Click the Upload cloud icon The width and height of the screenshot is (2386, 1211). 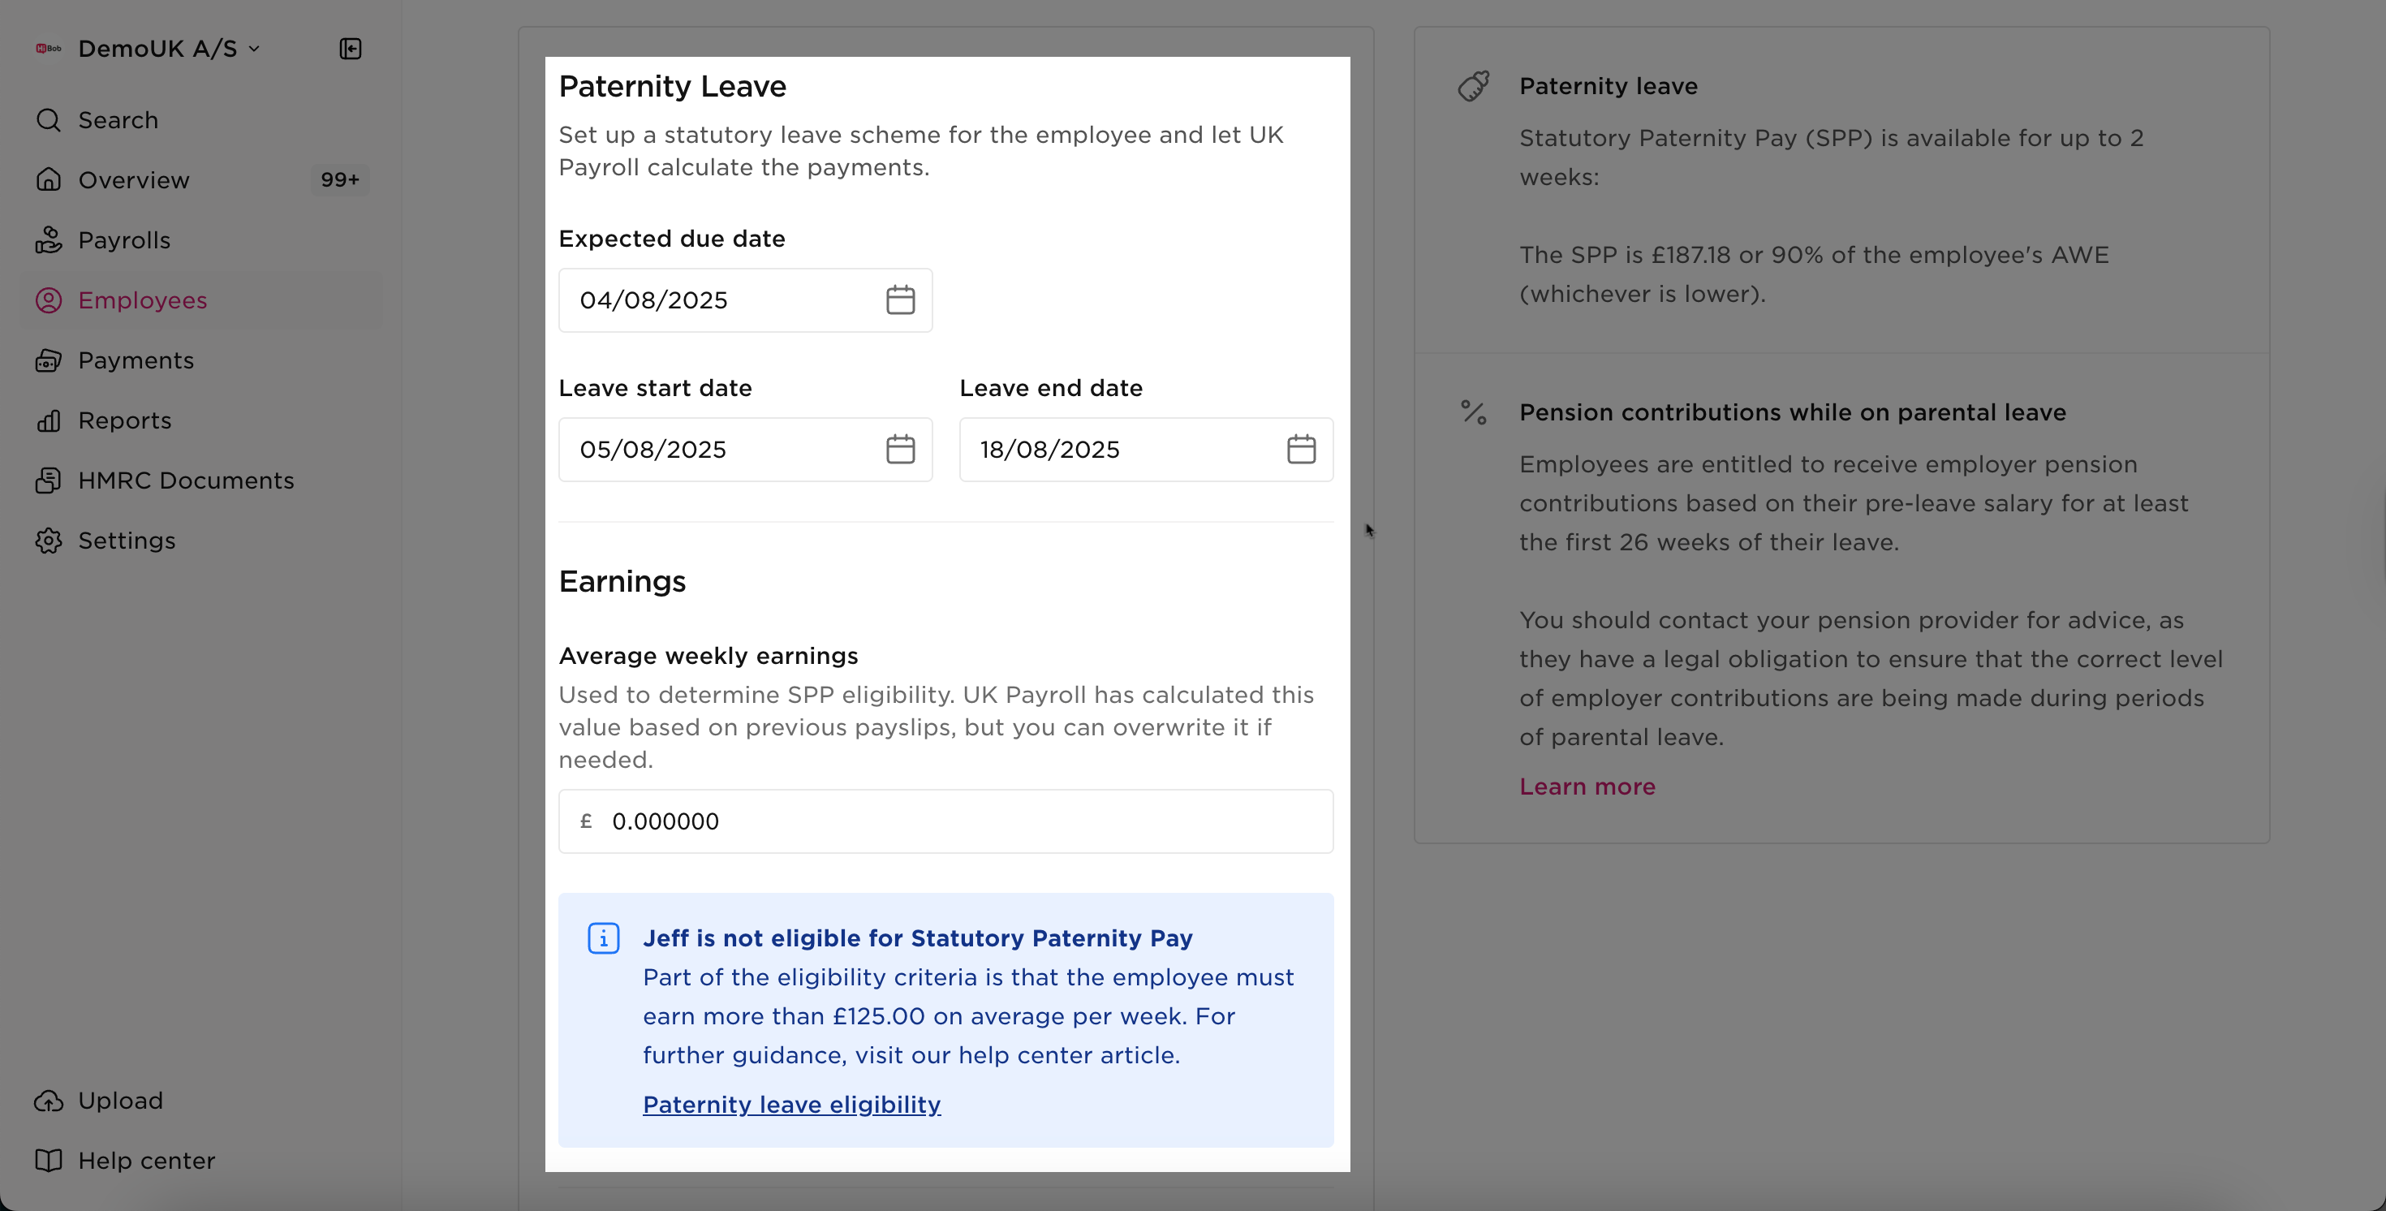(48, 1101)
